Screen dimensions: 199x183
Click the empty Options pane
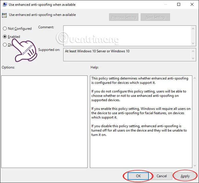(44, 122)
